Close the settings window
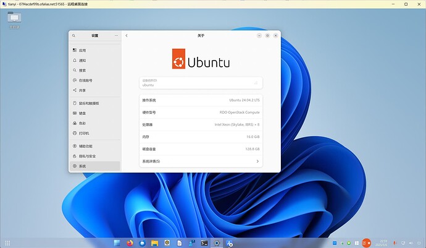Screen dimensions: 426x248 click(x=275, y=36)
